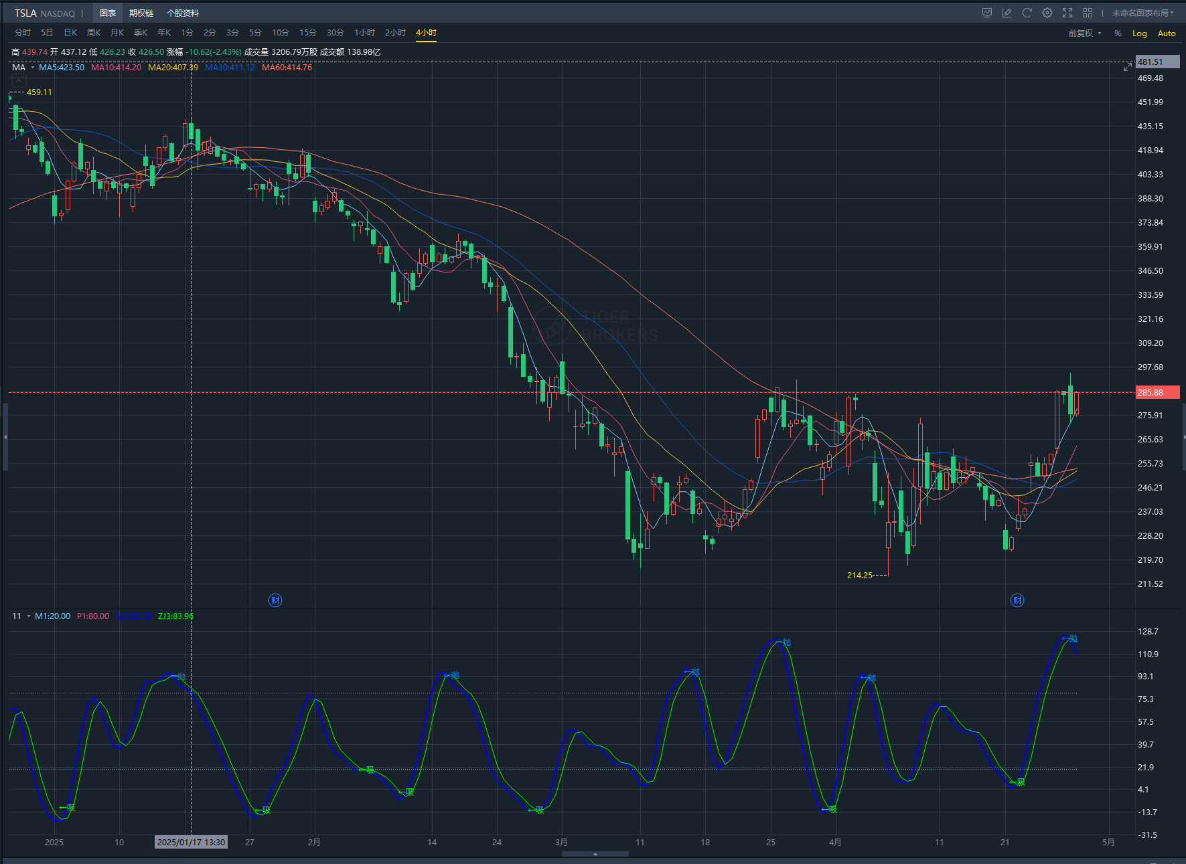Image resolution: width=1186 pixels, height=864 pixels.
Task: Click the crosshair price label 481.51
Action: coord(1158,62)
